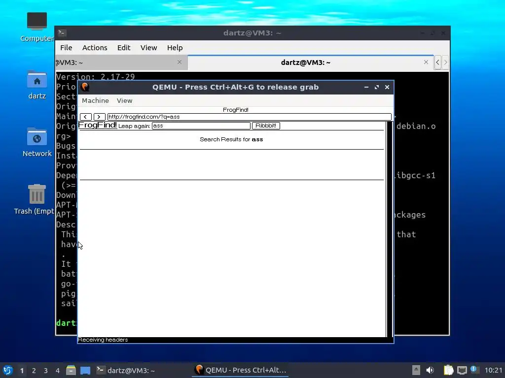505x378 pixels.
Task: Click the FrogFind URL address bar
Action: tap(249, 117)
